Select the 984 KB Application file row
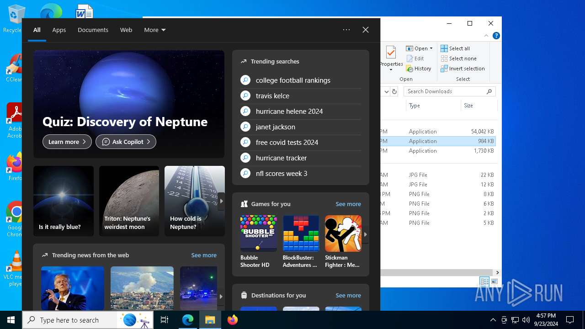585x329 pixels. click(x=438, y=141)
